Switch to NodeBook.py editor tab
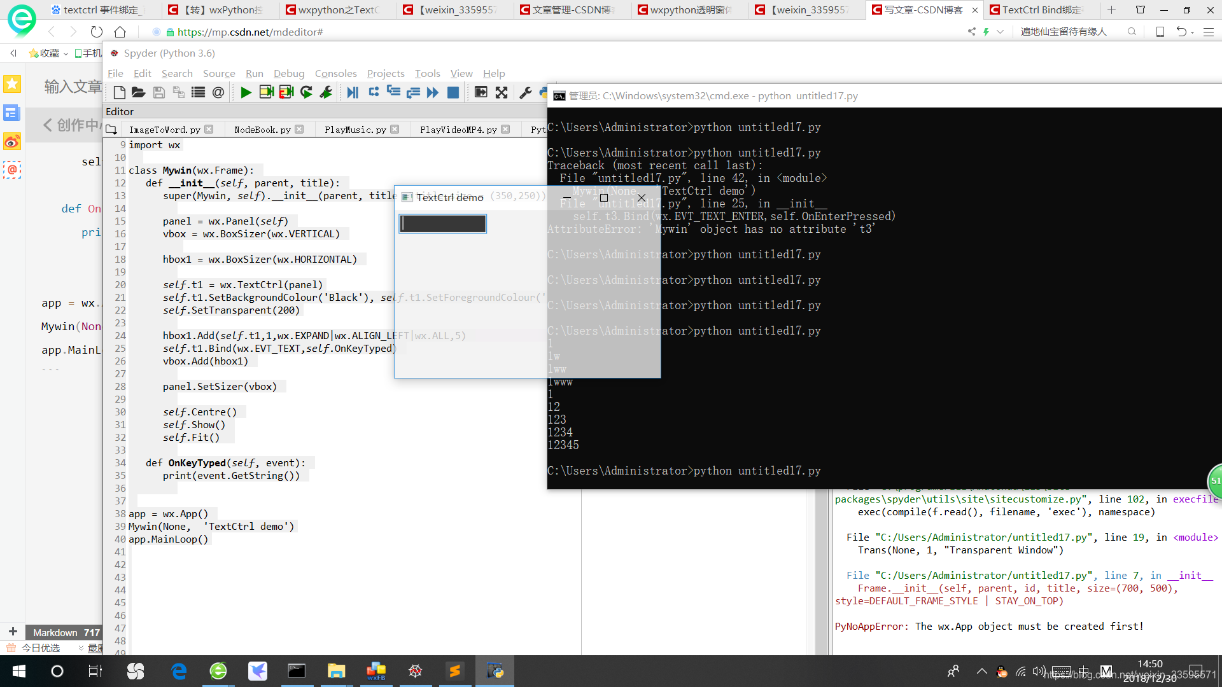Image resolution: width=1222 pixels, height=687 pixels. [x=262, y=130]
